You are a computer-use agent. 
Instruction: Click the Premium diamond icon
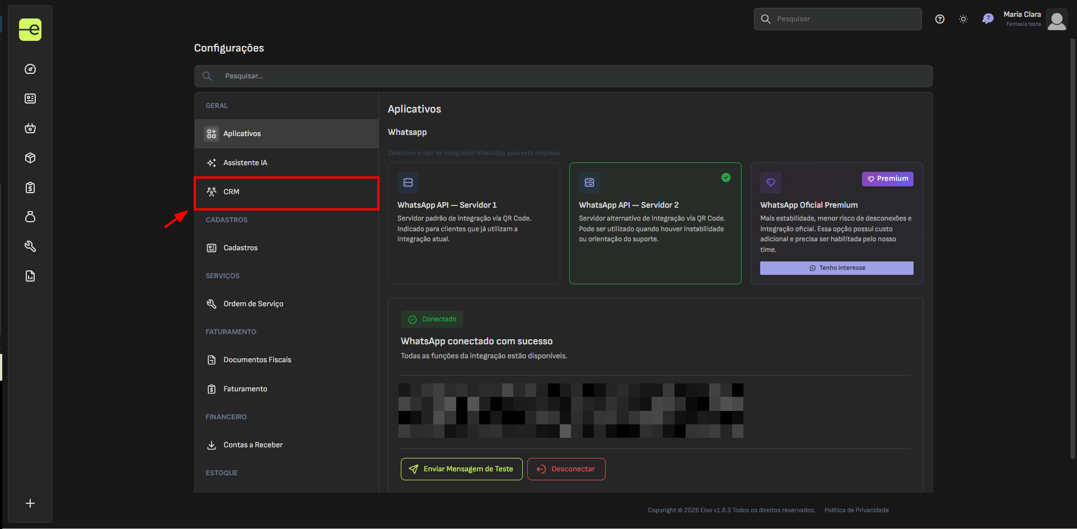tap(771, 182)
